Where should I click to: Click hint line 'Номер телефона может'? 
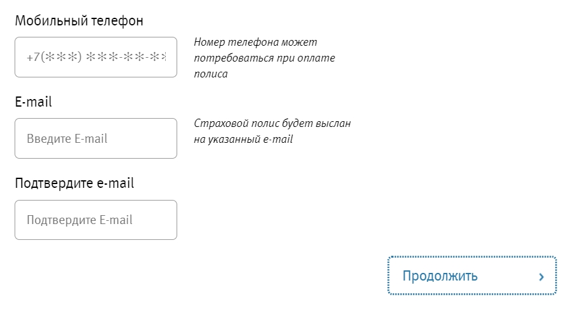pyautogui.click(x=255, y=43)
